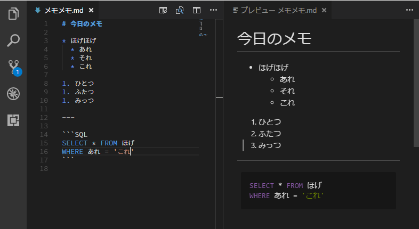Open the Search view in activity bar
Screen dimensions: 419x229
[x=13, y=40]
